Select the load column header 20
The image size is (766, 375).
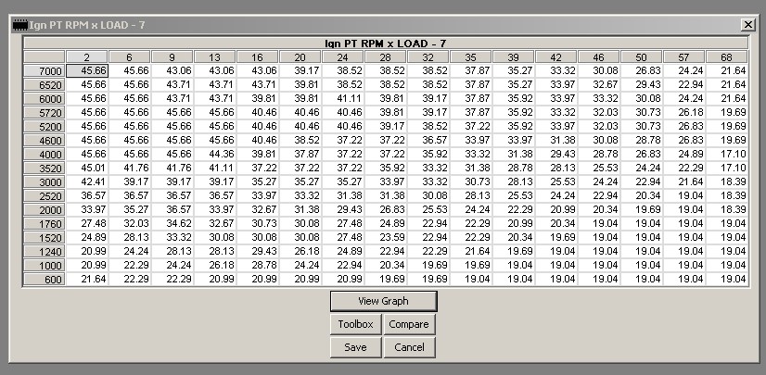pyautogui.click(x=300, y=57)
